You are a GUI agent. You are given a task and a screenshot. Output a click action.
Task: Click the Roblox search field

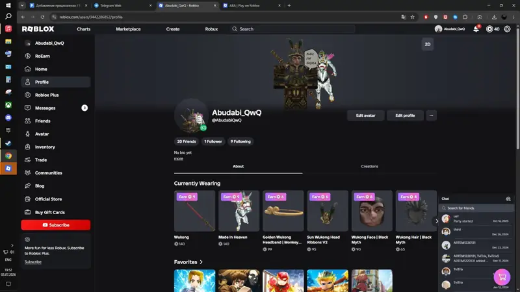292,29
